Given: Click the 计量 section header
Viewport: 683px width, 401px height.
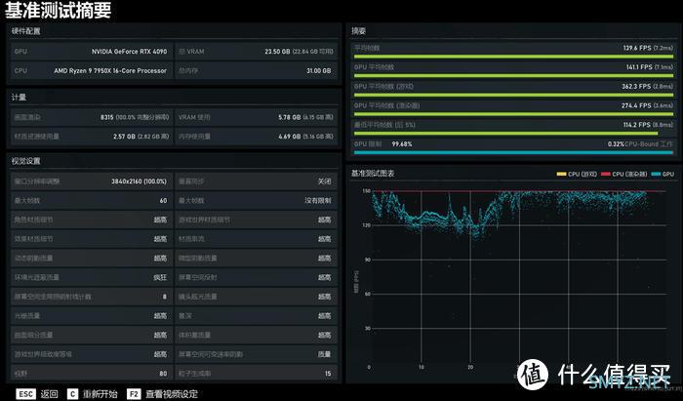Looking at the screenshot, I should pos(19,98).
